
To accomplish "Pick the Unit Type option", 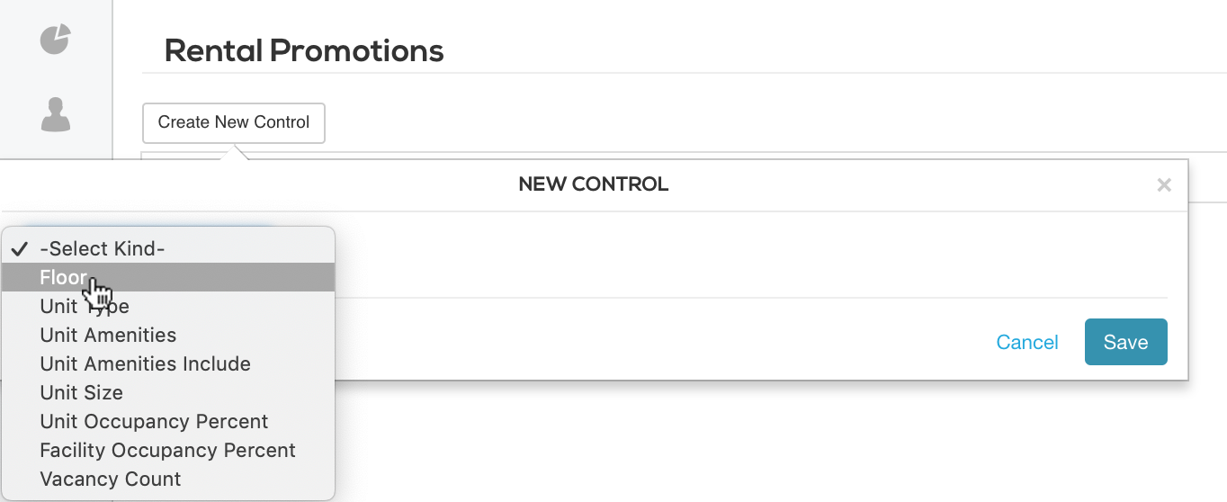I will tap(85, 307).
